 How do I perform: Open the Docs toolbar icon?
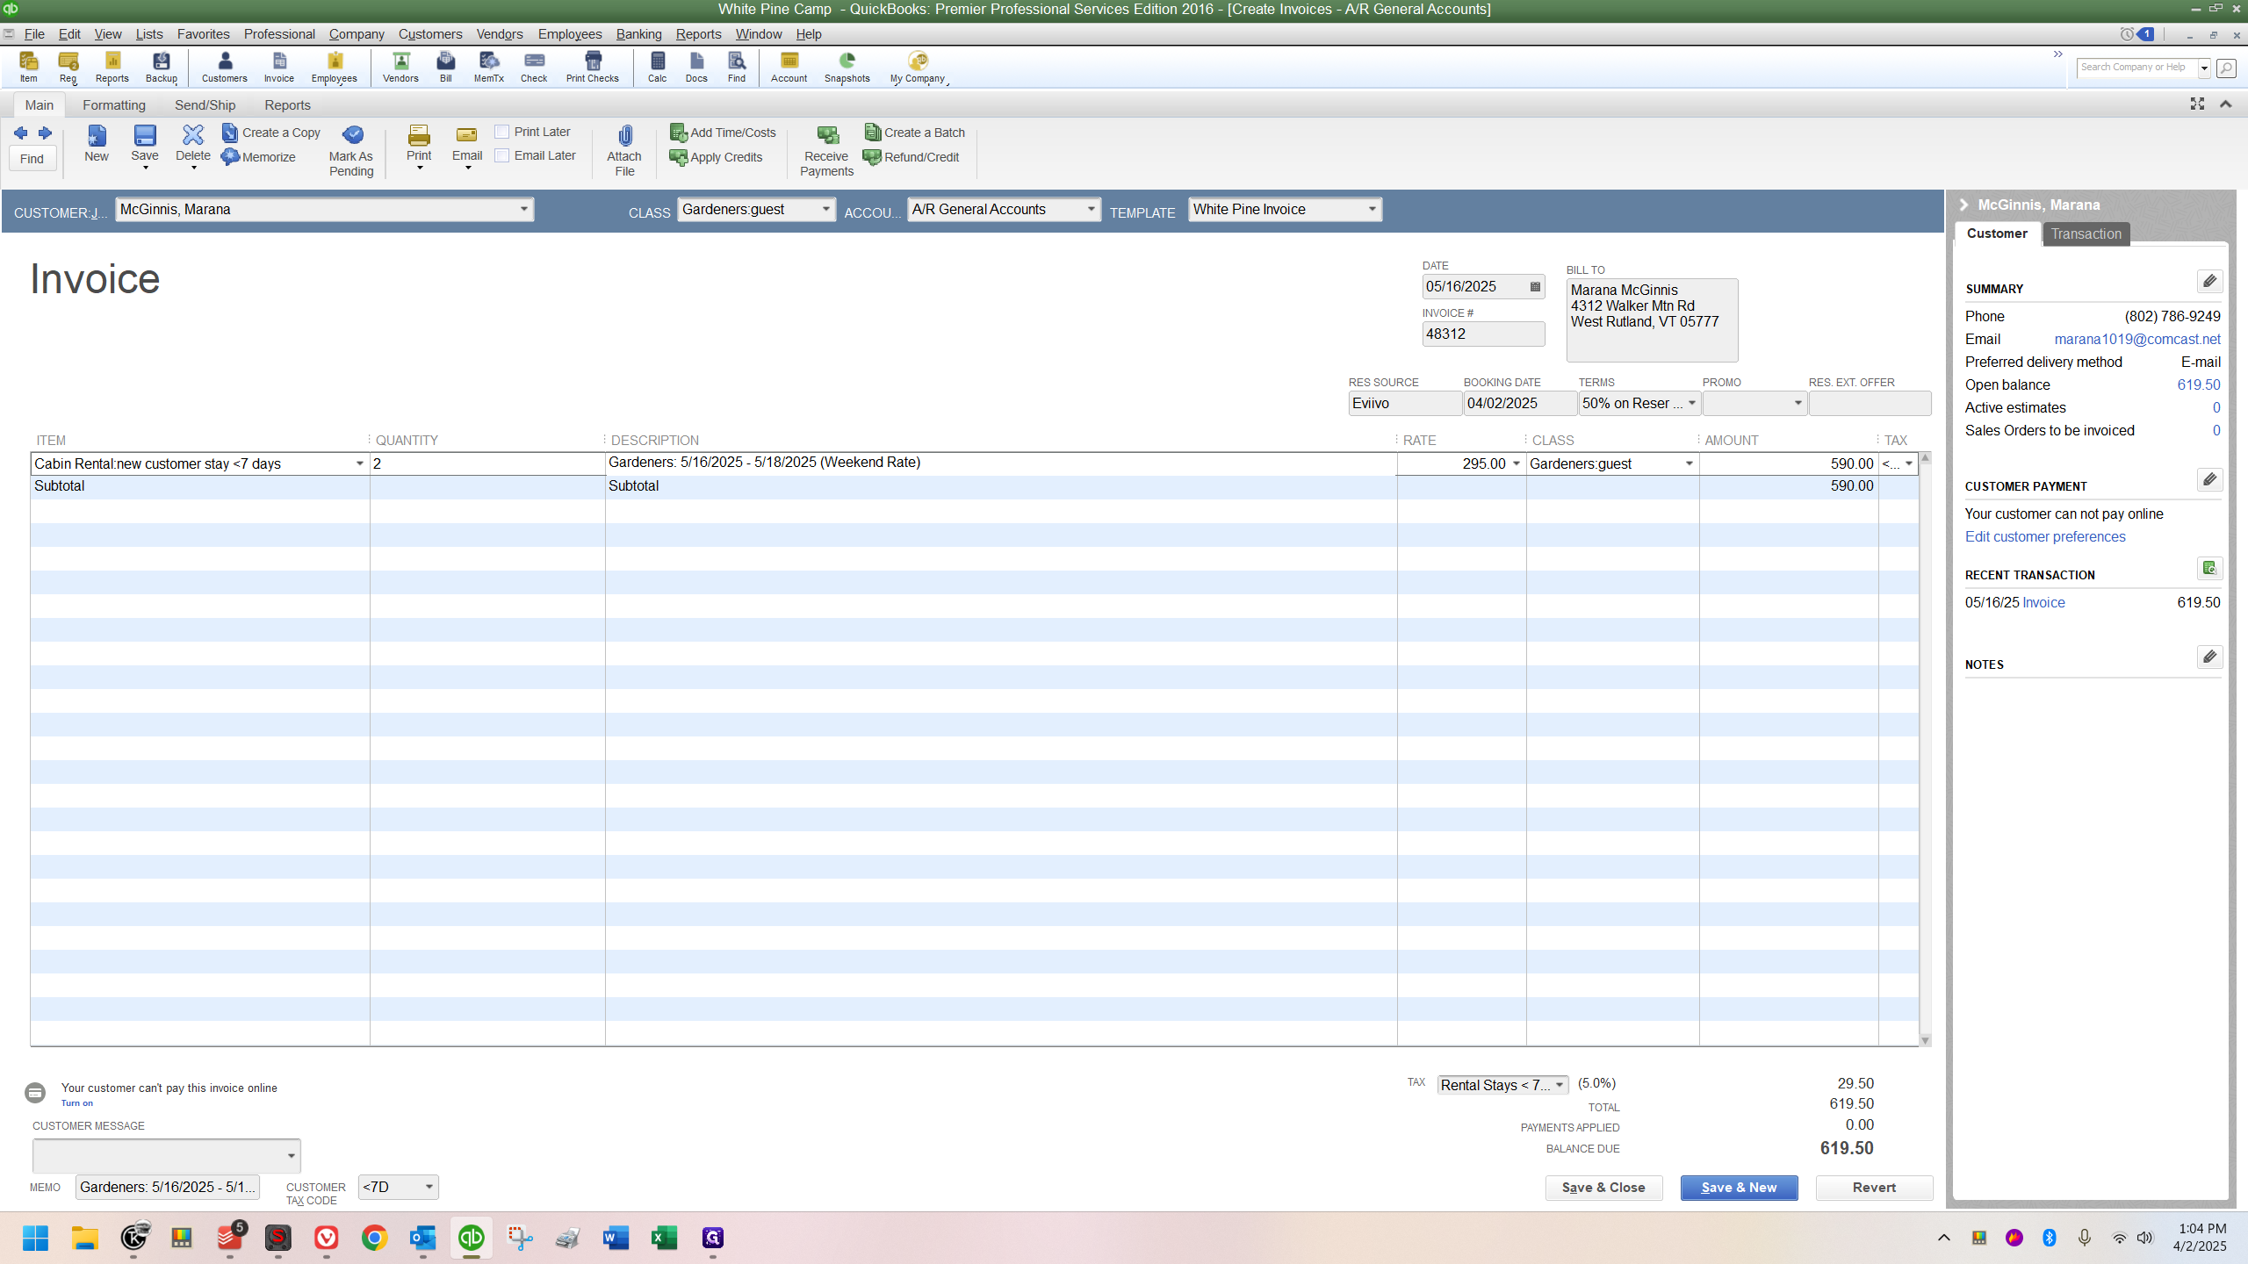point(696,67)
